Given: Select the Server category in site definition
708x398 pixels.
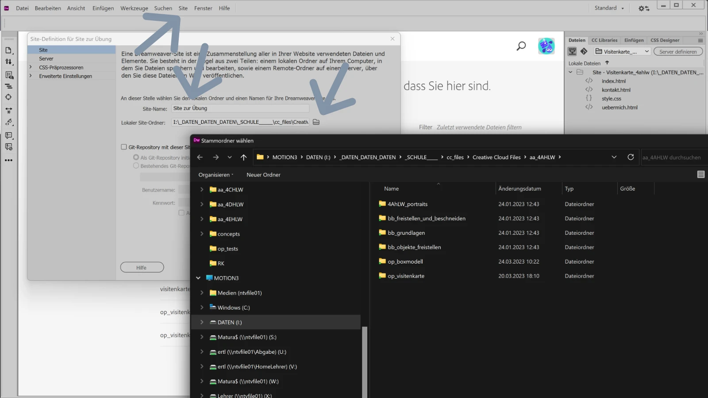Looking at the screenshot, I should pos(72,58).
